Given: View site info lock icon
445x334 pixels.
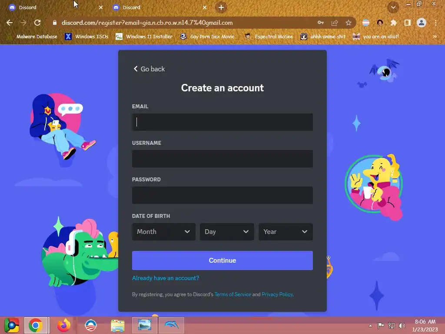Looking at the screenshot, I should point(54,23).
